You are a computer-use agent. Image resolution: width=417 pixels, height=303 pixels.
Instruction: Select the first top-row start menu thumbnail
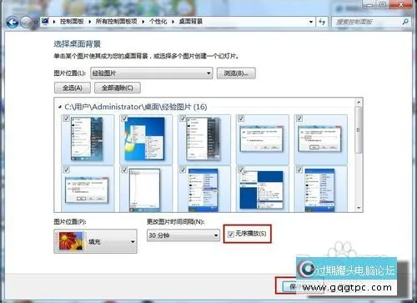(87, 139)
